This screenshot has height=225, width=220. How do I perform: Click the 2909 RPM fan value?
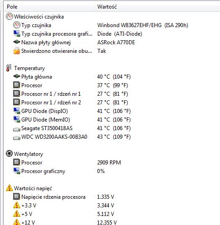109,163
